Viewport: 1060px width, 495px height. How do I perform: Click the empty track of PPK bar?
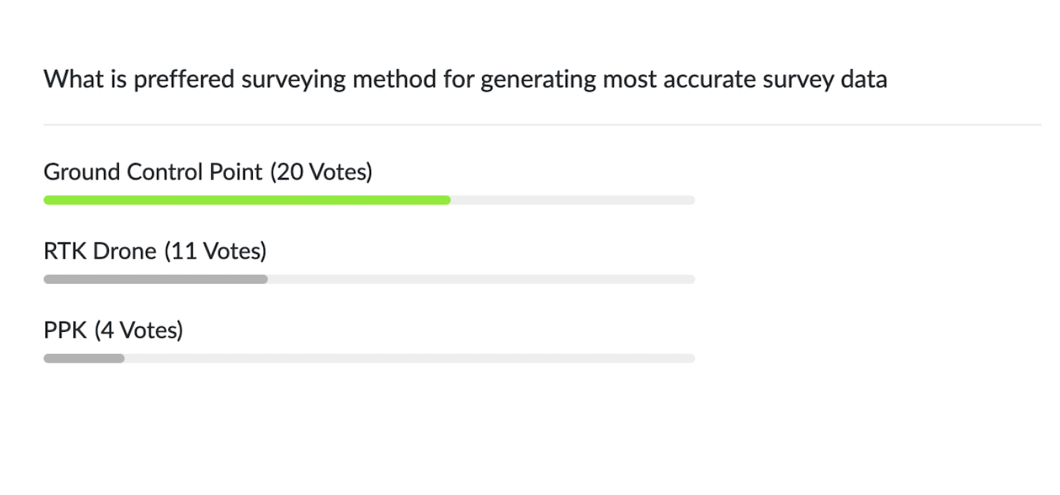(410, 358)
